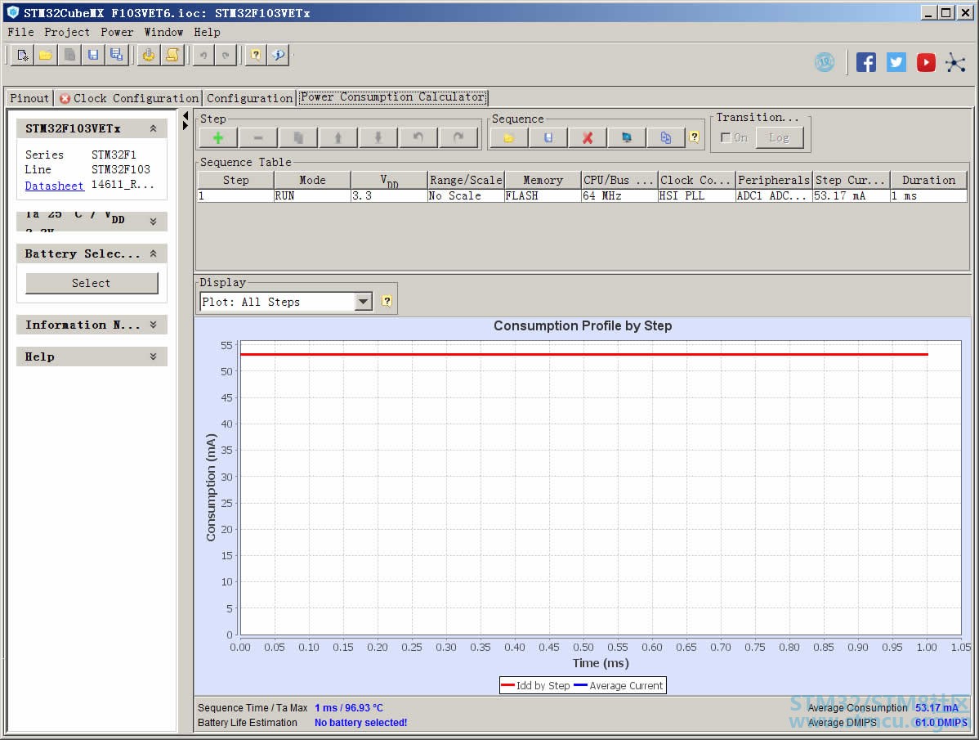The height and width of the screenshot is (740, 979).
Task: Remove step with the minus button
Action: click(x=258, y=138)
